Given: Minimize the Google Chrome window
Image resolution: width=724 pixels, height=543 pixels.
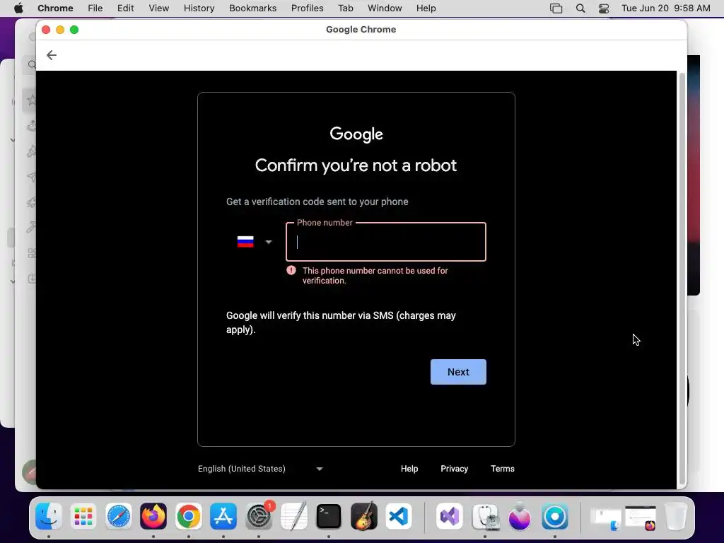Looking at the screenshot, I should click(x=60, y=30).
